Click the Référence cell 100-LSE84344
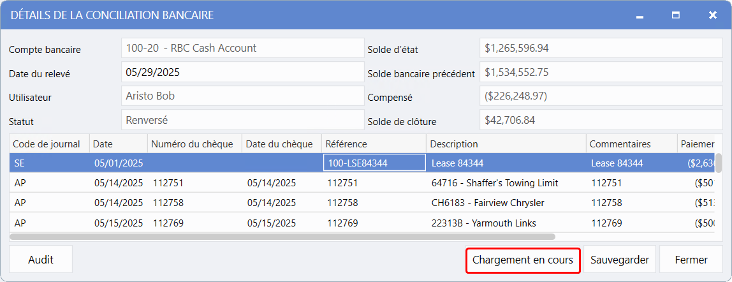Viewport: 732px width, 282px height. 374,163
